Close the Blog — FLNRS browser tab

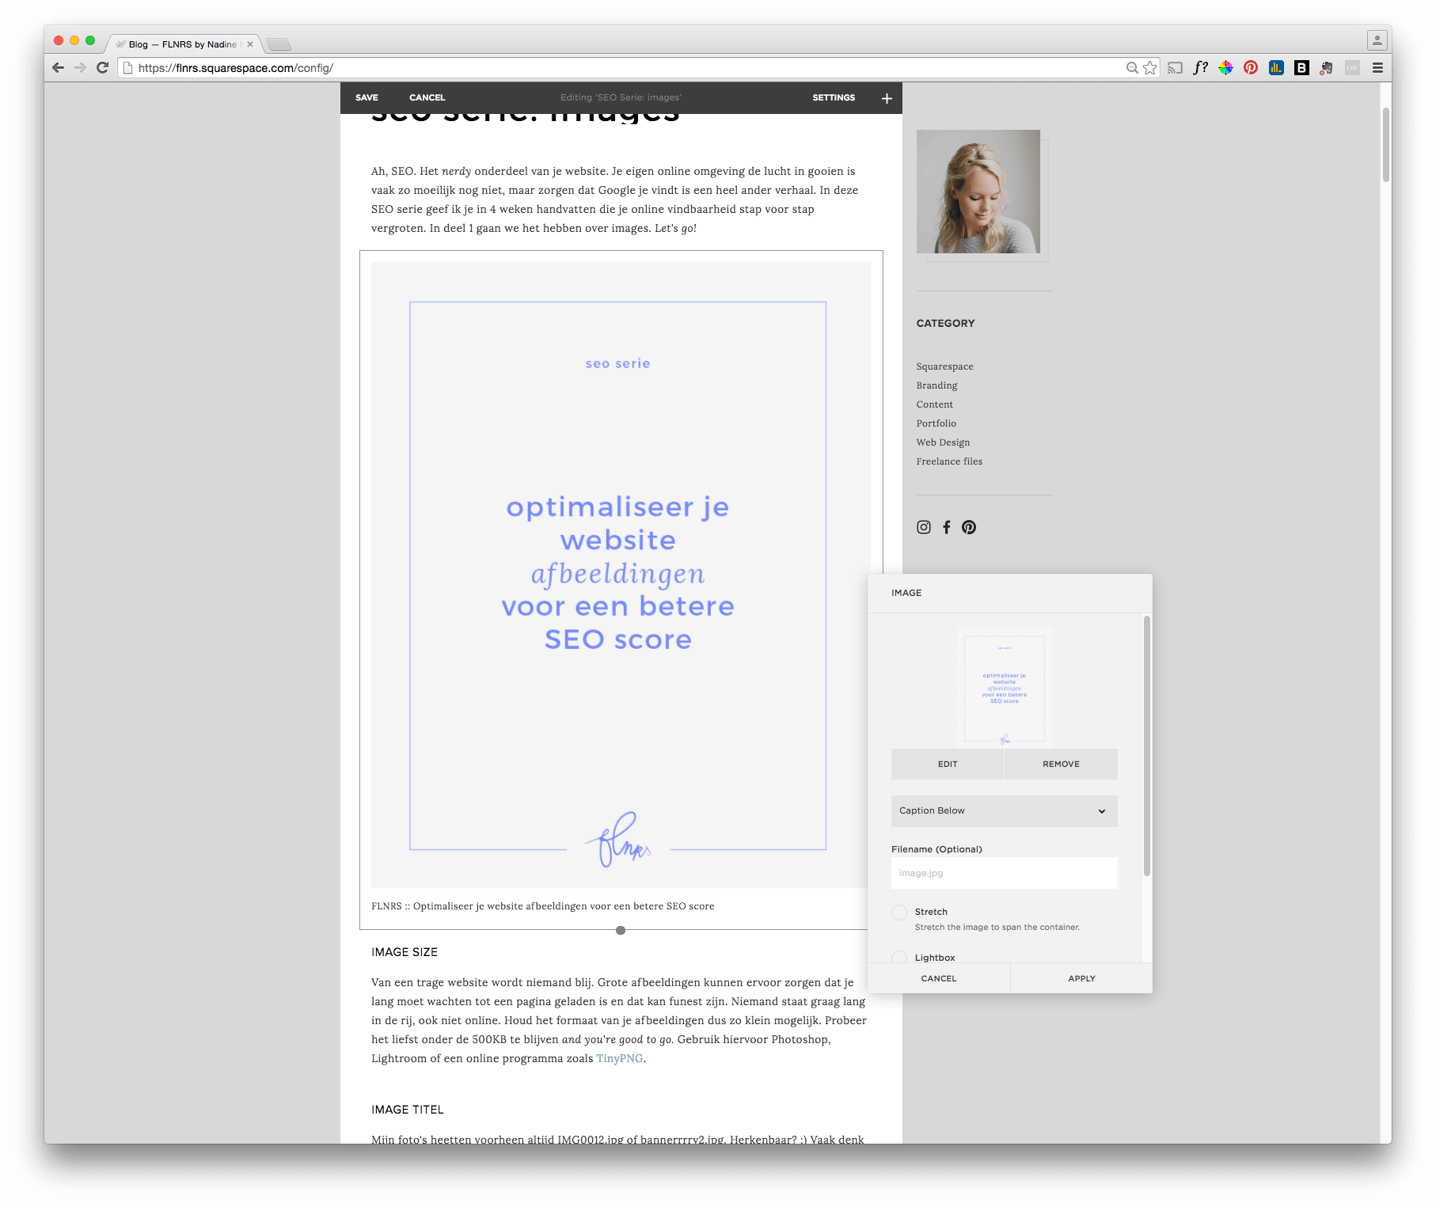250,44
